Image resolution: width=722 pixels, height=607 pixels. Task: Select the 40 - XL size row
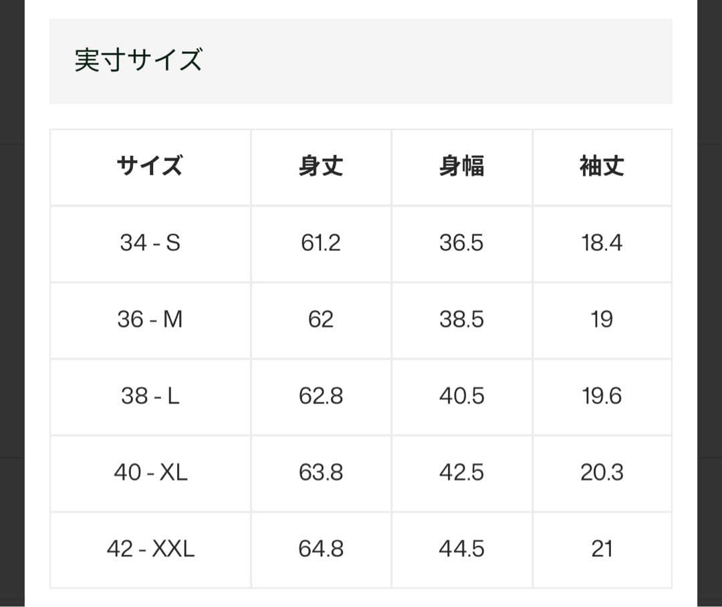(360, 473)
